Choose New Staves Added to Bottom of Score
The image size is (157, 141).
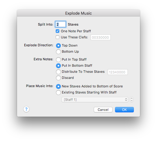[58, 86]
